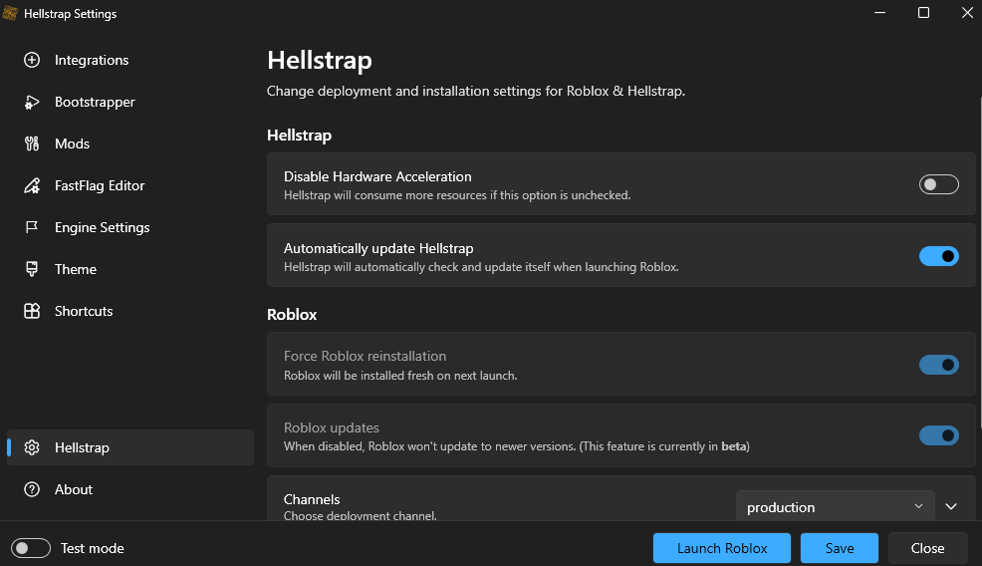The height and width of the screenshot is (566, 982).
Task: Turn off Automatically update Hellstrap
Action: tap(939, 256)
